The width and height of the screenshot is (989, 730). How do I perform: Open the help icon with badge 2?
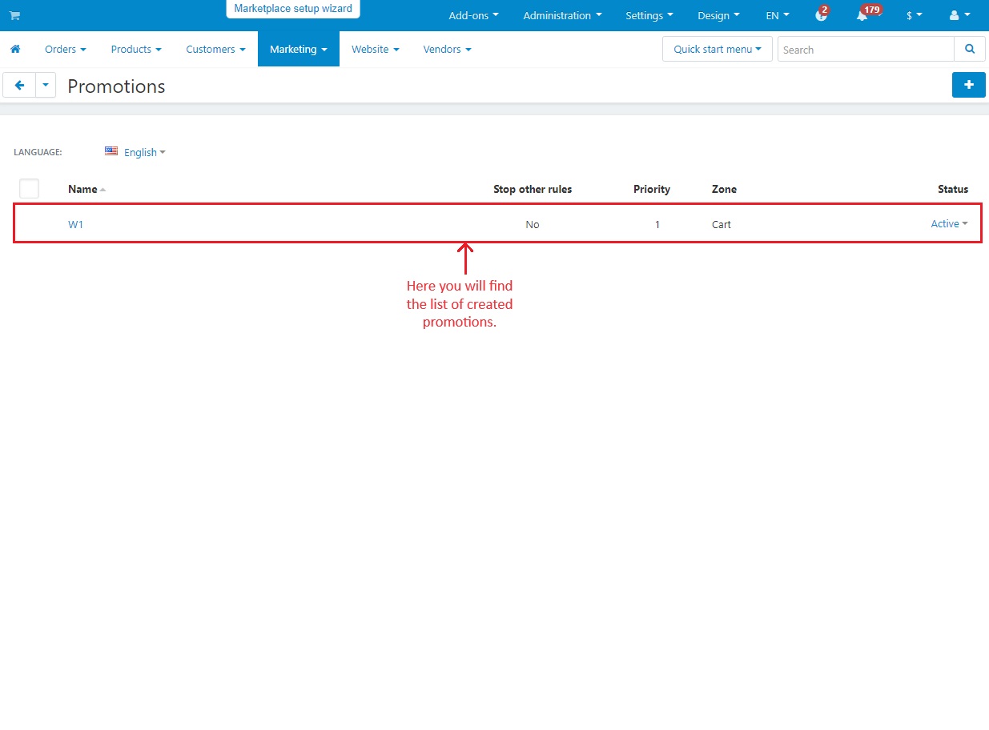click(x=821, y=15)
